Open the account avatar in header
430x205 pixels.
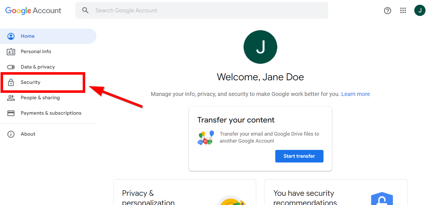[420, 11]
